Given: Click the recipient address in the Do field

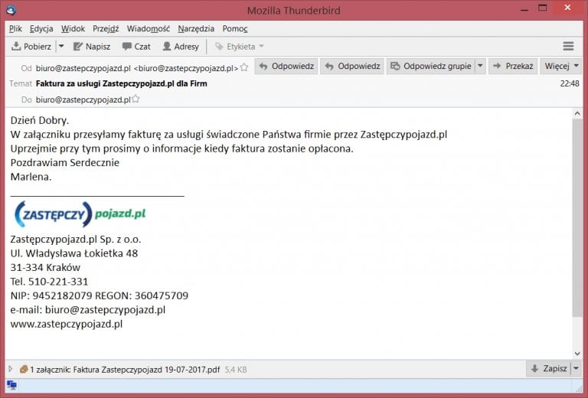Looking at the screenshot, I should coord(83,99).
